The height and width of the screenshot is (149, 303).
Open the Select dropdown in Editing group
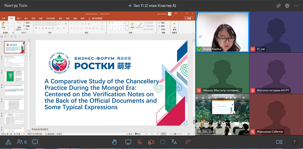coord(163,29)
